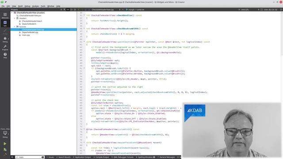
Task: Click the Line and Col indicator
Action: (x=270, y=10)
